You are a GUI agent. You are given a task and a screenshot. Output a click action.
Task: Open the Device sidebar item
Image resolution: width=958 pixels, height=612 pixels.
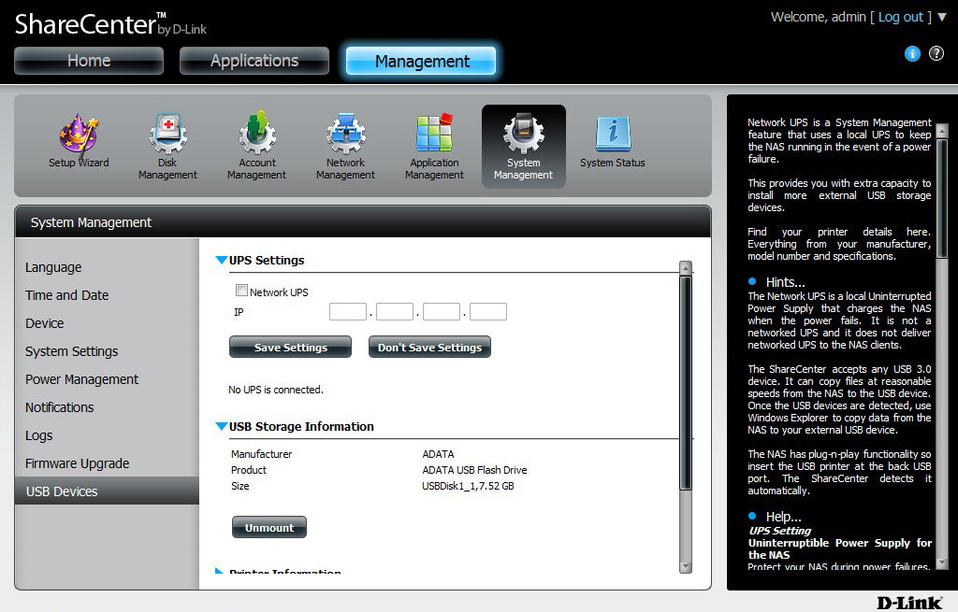[x=45, y=323]
